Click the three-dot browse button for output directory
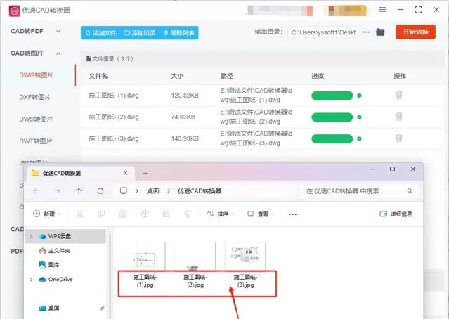The height and width of the screenshot is (319, 449). click(x=367, y=32)
